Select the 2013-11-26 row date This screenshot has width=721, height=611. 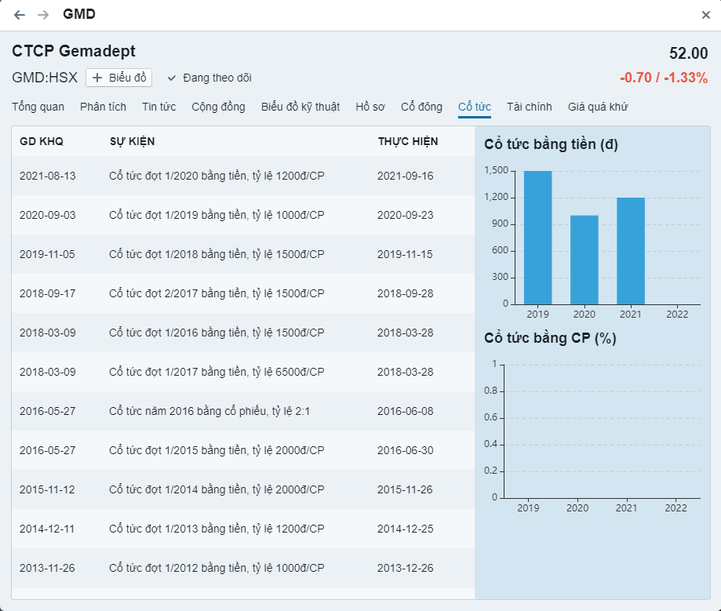(x=47, y=568)
